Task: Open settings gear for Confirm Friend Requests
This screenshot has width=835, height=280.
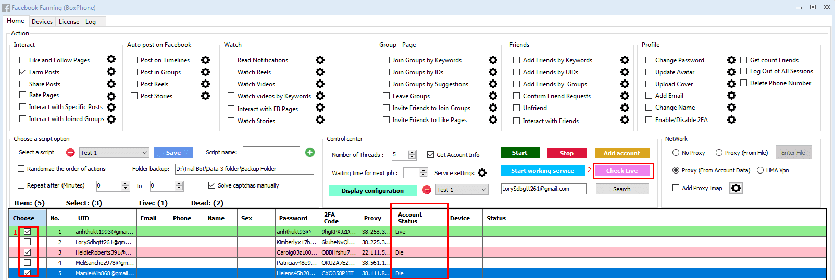Action: click(625, 96)
